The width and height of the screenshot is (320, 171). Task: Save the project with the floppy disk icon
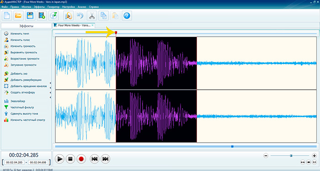30,16
